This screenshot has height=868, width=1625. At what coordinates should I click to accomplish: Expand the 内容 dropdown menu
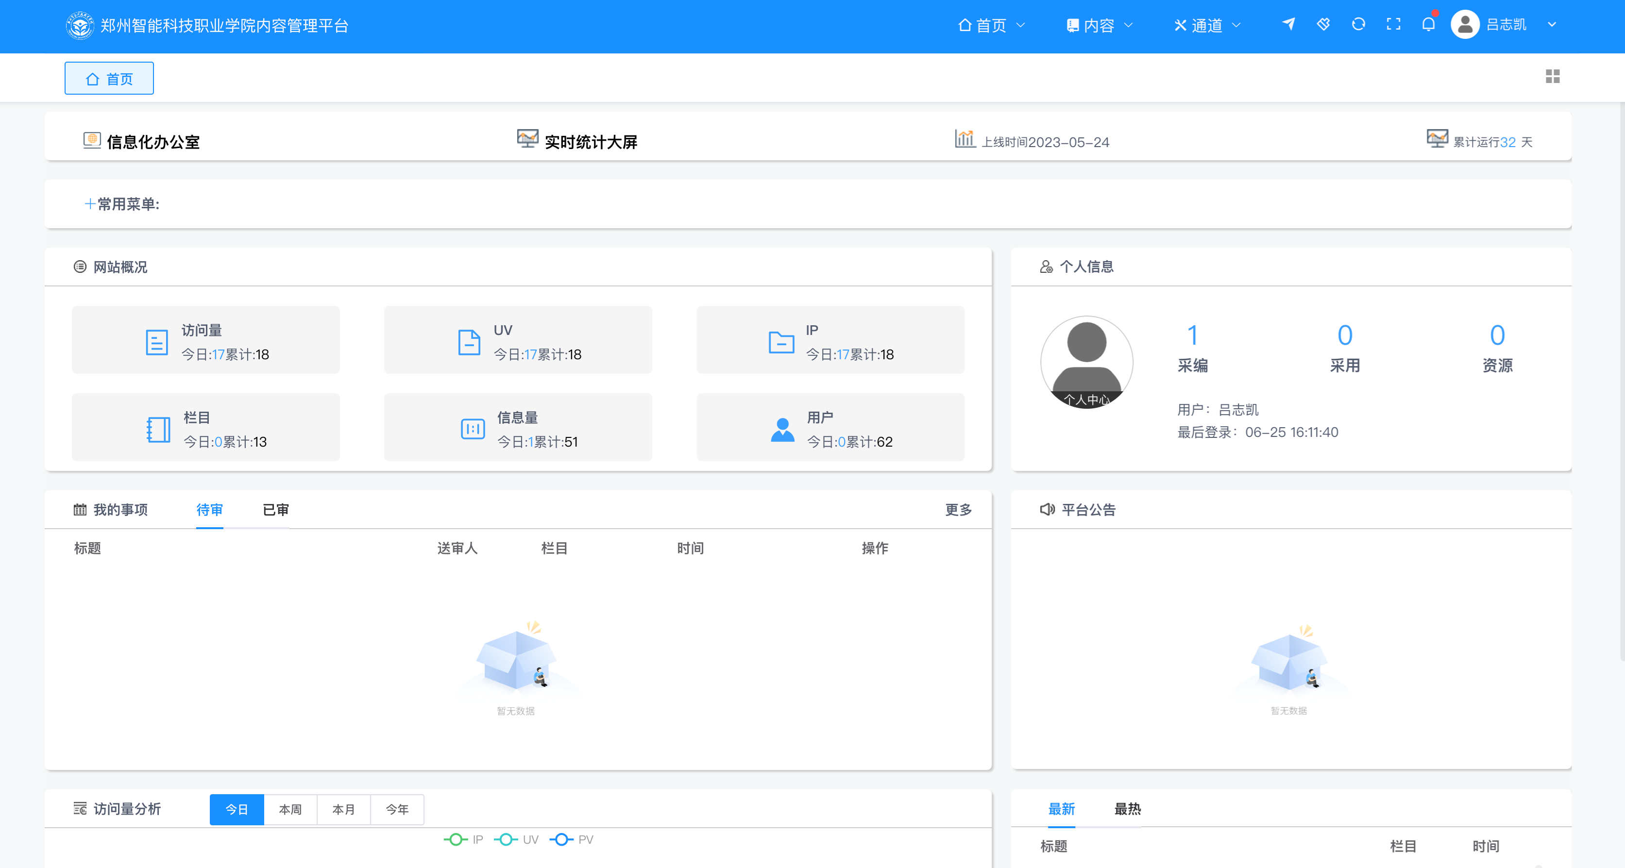coord(1099,25)
